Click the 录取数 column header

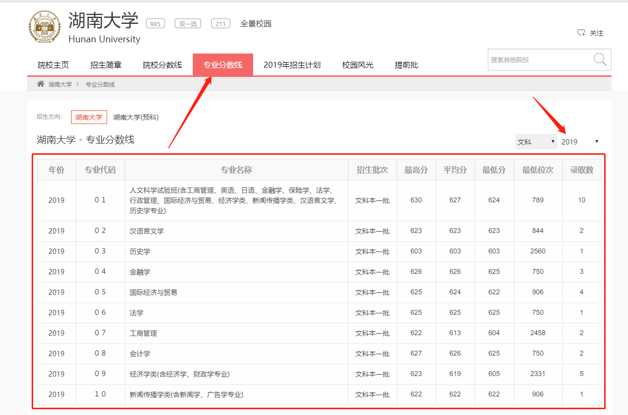pos(582,170)
